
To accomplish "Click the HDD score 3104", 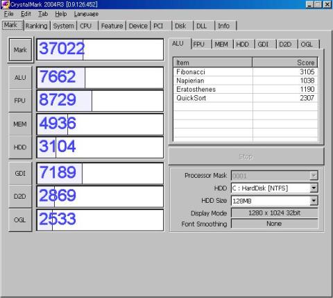I will (58, 147).
